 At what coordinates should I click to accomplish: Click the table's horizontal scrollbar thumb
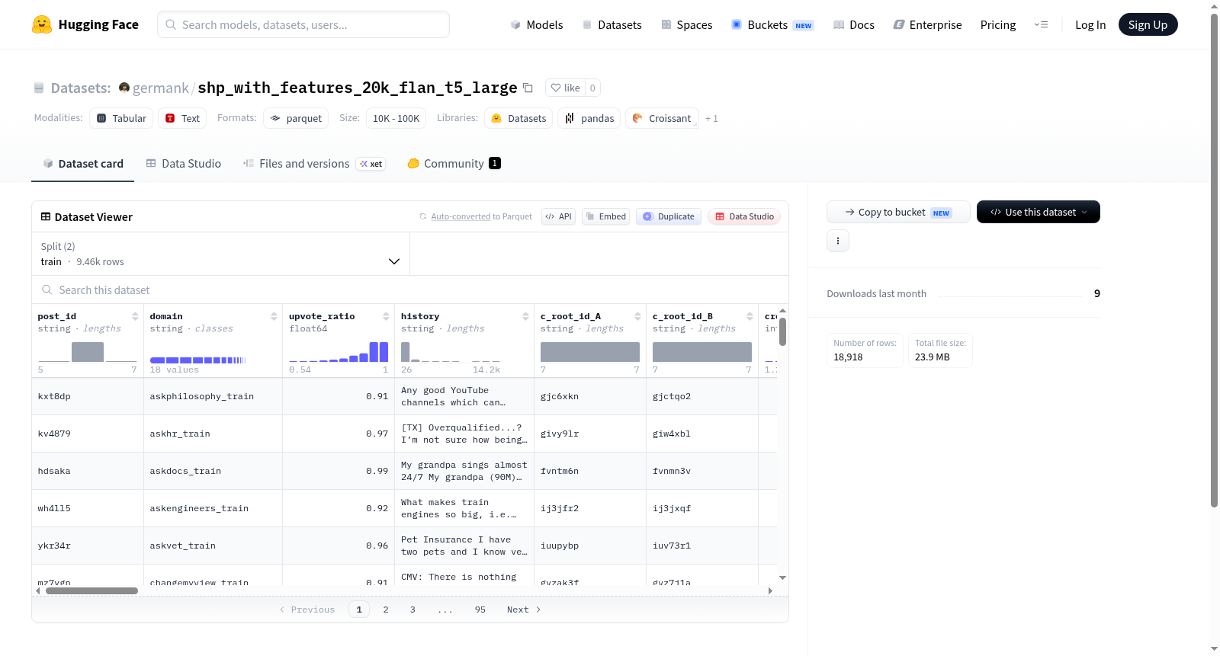tap(91, 590)
